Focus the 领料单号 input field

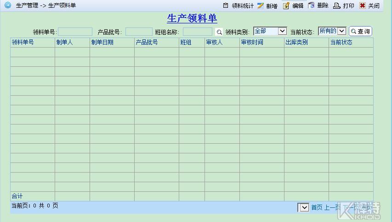click(x=75, y=32)
